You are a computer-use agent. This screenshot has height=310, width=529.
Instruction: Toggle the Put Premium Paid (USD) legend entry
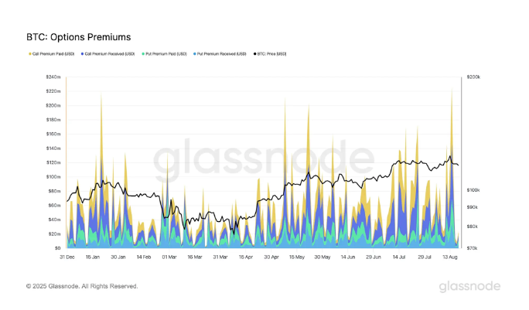click(x=164, y=54)
